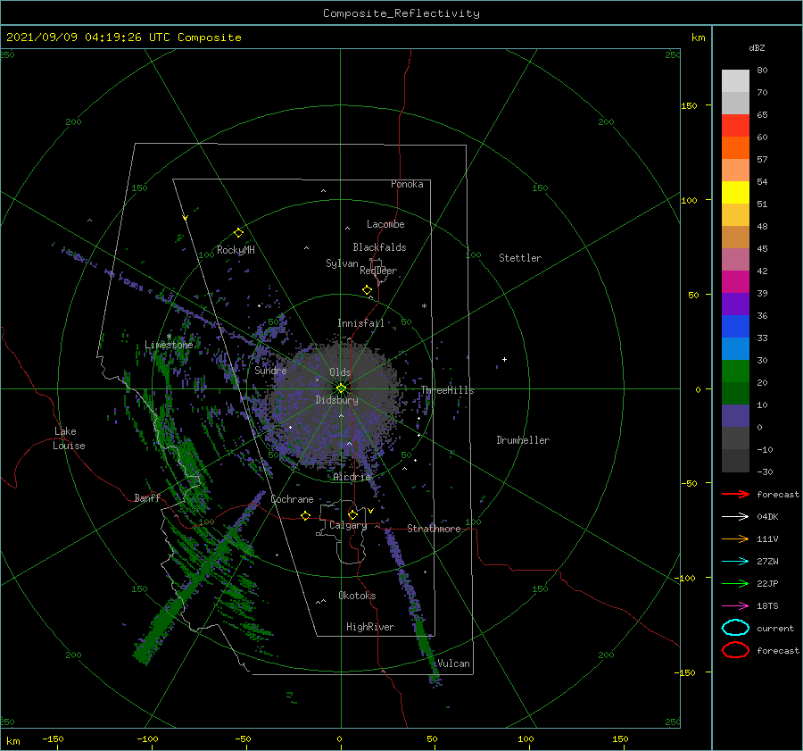Click the Innisfail town label

360,323
